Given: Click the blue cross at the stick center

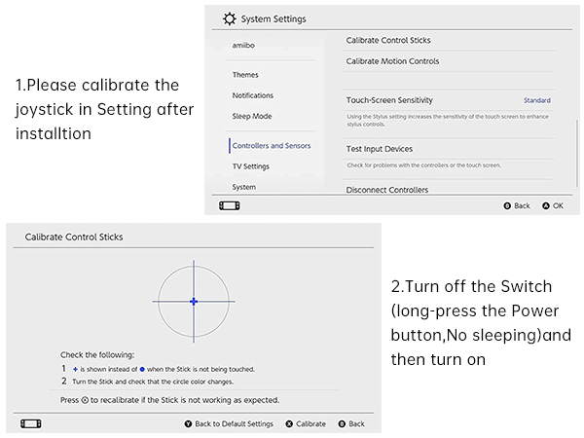Looking at the screenshot, I should 194,302.
